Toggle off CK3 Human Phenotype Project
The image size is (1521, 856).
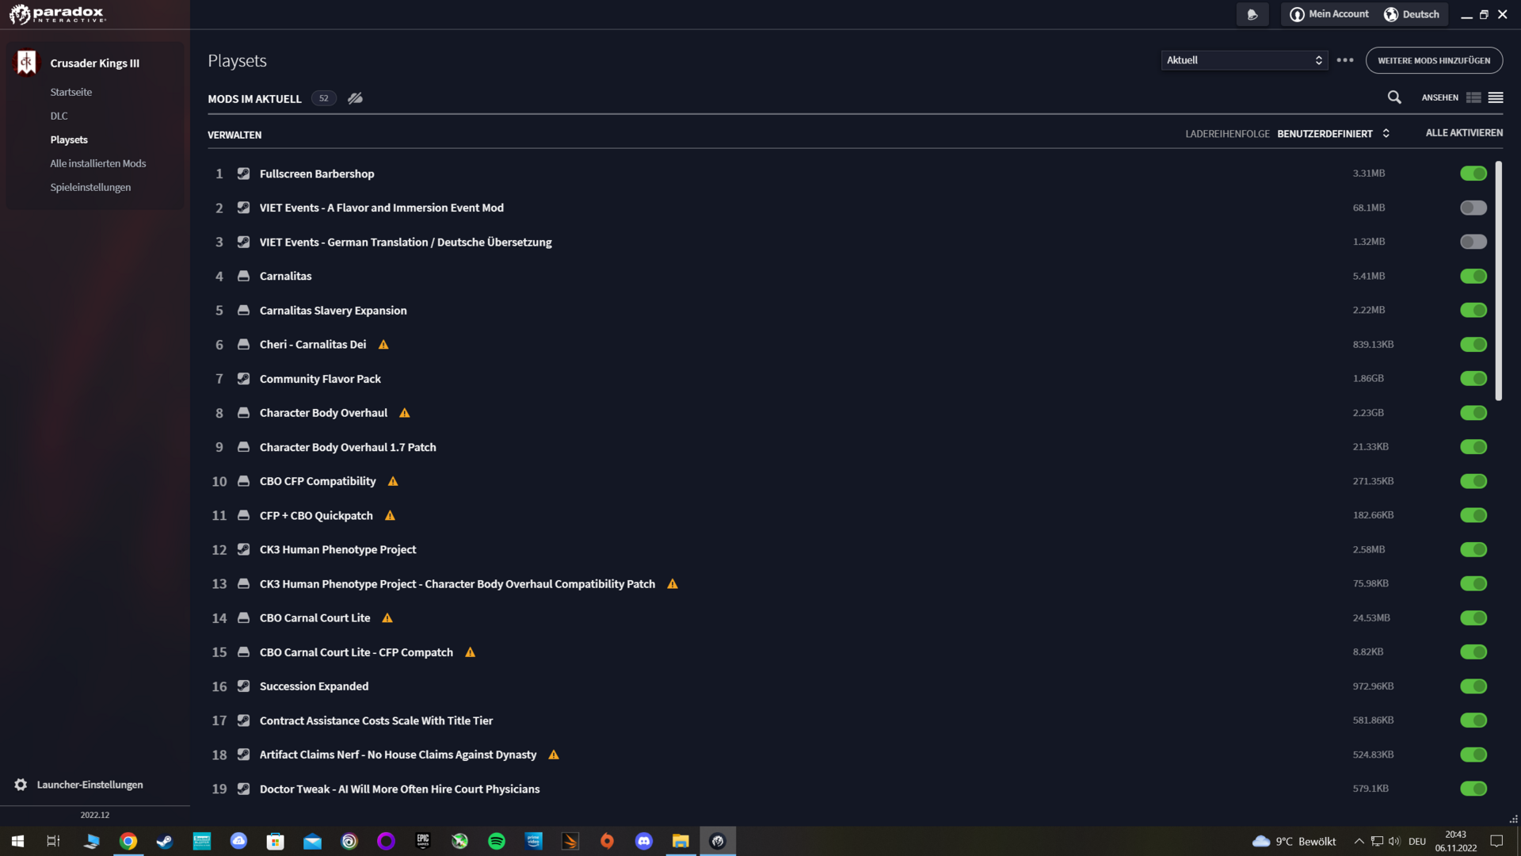coord(1473,549)
